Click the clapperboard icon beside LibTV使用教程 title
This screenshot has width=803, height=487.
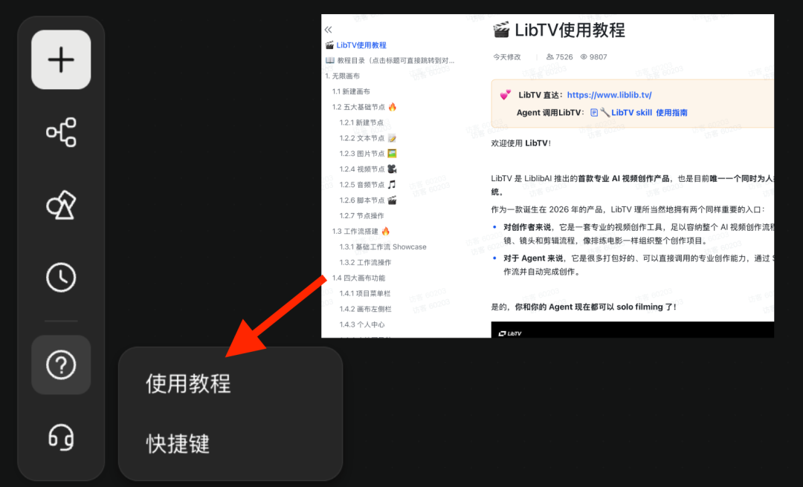click(500, 30)
